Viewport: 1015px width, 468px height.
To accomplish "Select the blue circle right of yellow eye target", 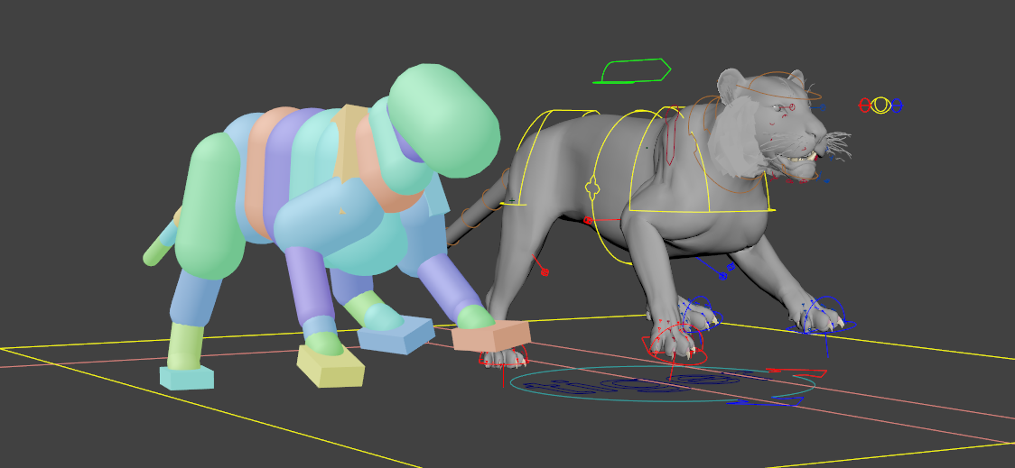I will point(897,106).
